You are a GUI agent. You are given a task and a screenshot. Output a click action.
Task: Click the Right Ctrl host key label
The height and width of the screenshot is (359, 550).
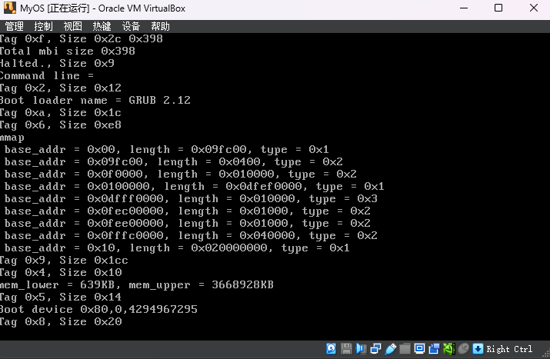point(509,349)
